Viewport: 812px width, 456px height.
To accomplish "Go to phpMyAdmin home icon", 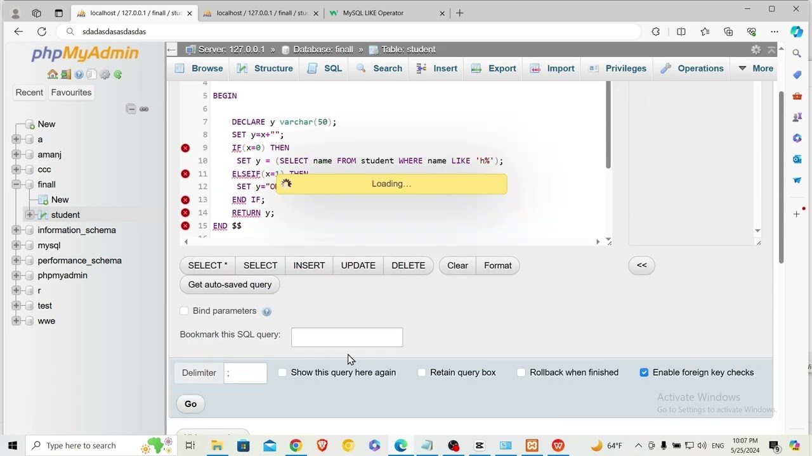I will (x=53, y=74).
